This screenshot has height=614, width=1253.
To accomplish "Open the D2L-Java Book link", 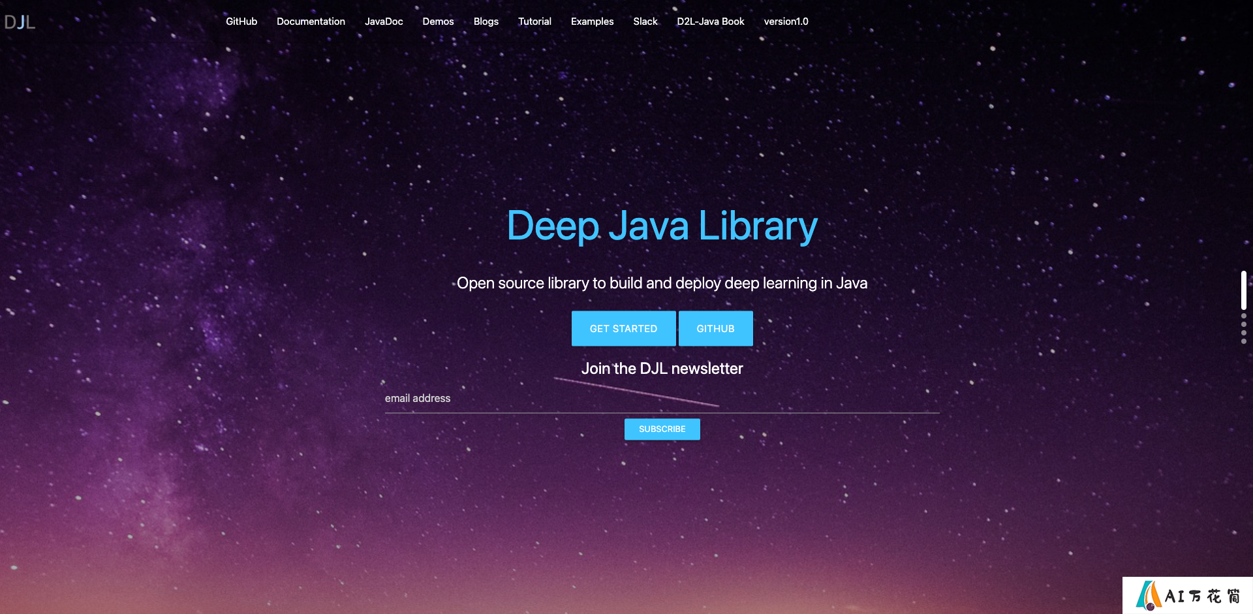I will [711, 22].
